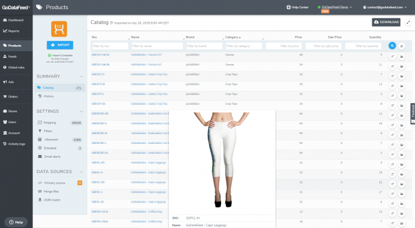Open the Account page
The width and height of the screenshot is (415, 228).
coord(12,133)
